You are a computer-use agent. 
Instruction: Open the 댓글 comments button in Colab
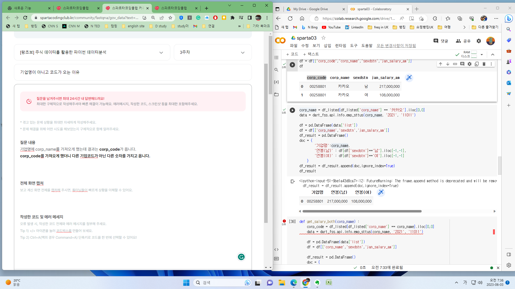(x=441, y=41)
